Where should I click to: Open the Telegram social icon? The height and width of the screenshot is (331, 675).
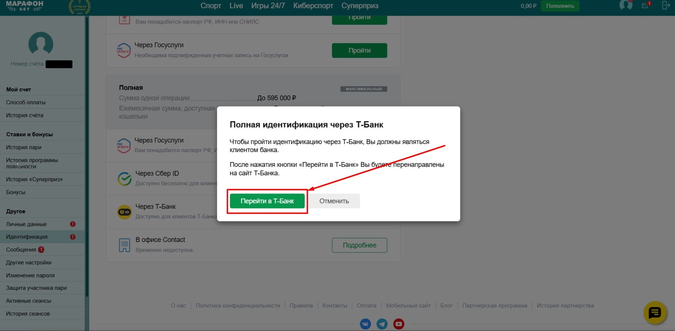(382, 324)
